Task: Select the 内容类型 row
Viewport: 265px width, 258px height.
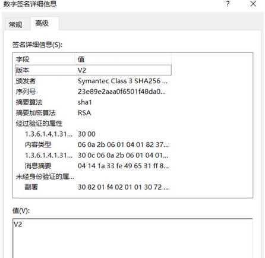Action: pos(93,144)
